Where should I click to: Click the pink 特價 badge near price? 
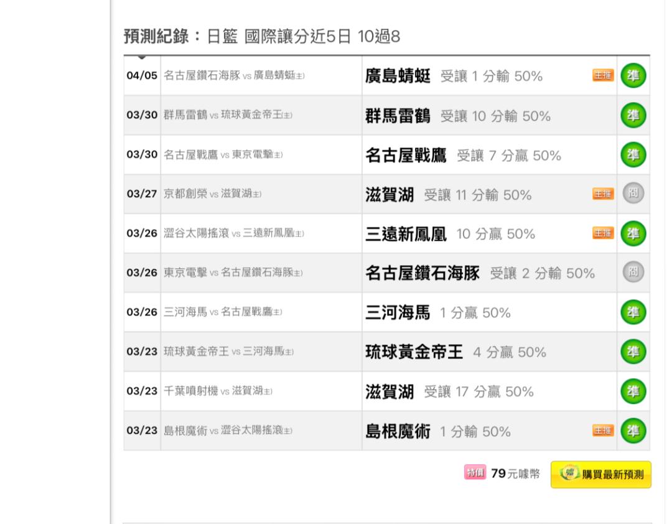click(x=475, y=474)
